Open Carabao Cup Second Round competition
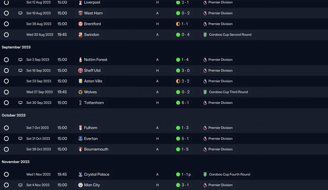The height and width of the screenshot is (190, 328). 230,35
